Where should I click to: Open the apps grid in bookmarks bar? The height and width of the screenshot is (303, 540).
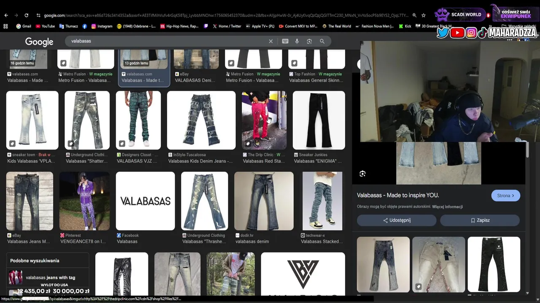tap(5, 26)
